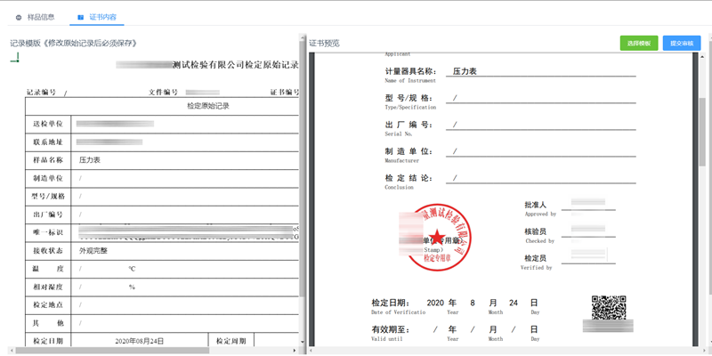The height and width of the screenshot is (356, 712).
Task: Click the 证书内容 tab icon
Action: [80, 18]
